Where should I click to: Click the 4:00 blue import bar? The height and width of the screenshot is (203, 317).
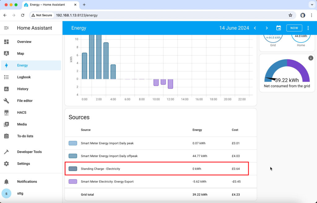click(113, 72)
